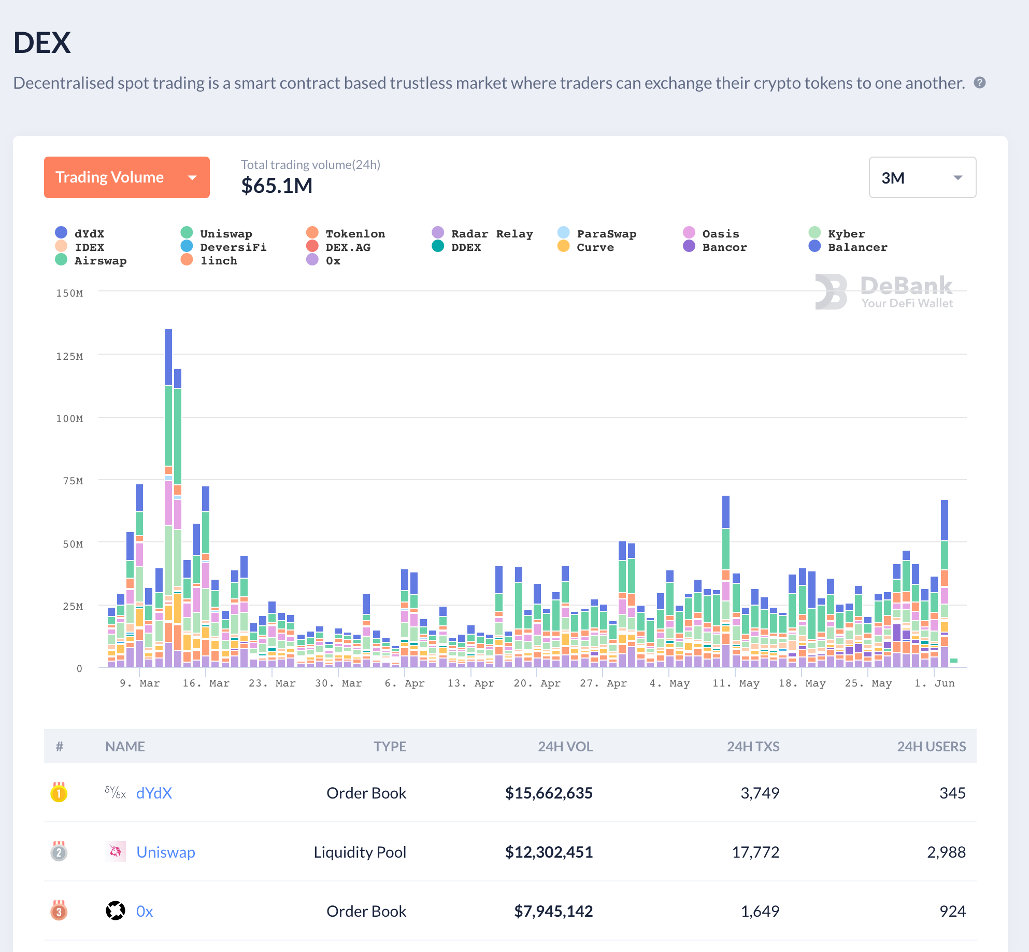Open the 3M time range selector
The image size is (1029, 952).
point(922,177)
